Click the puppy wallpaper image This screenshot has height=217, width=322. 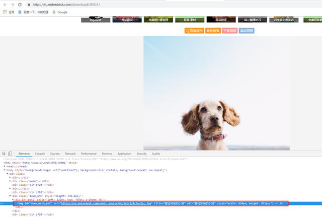point(216,93)
